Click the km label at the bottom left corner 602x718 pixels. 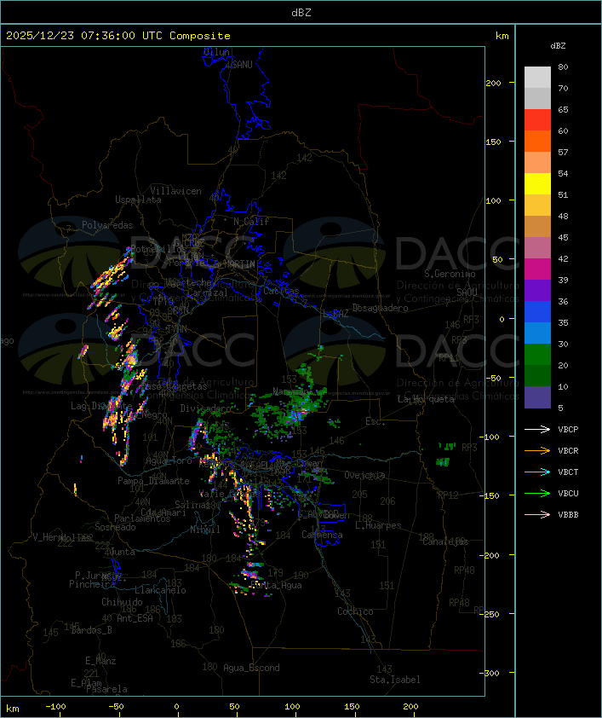(12, 709)
